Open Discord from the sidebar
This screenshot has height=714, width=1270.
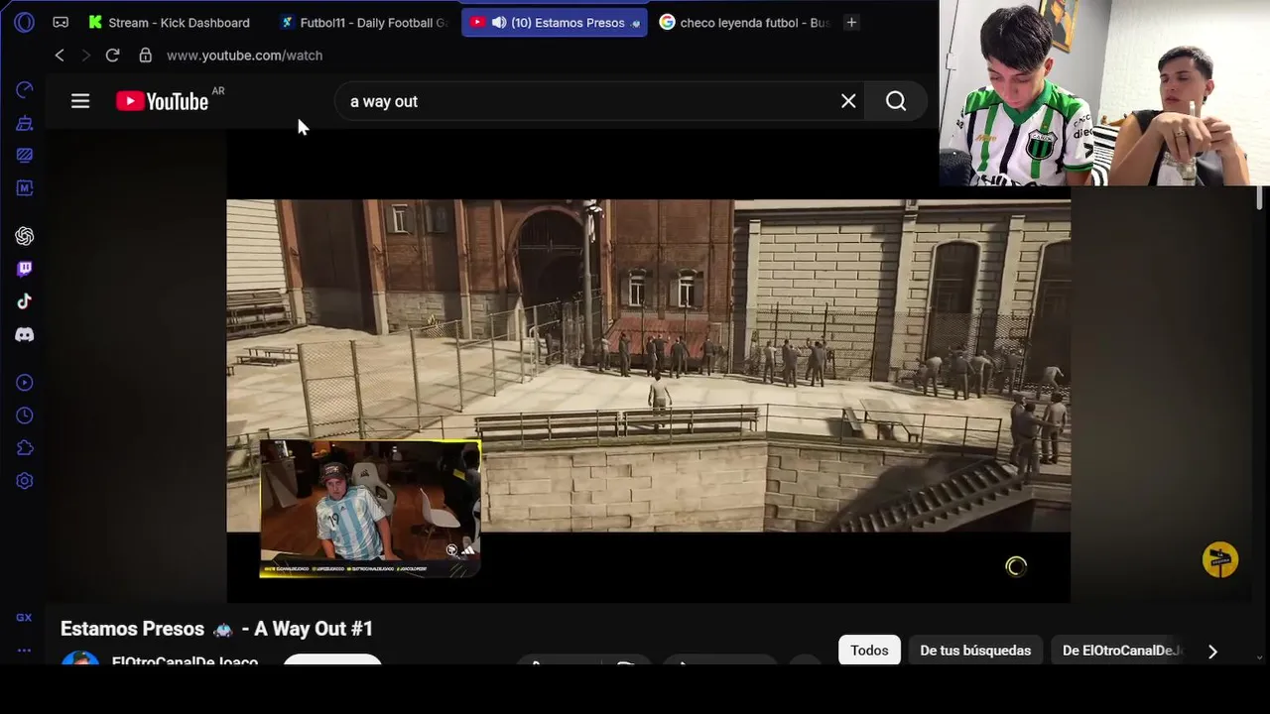click(x=25, y=335)
